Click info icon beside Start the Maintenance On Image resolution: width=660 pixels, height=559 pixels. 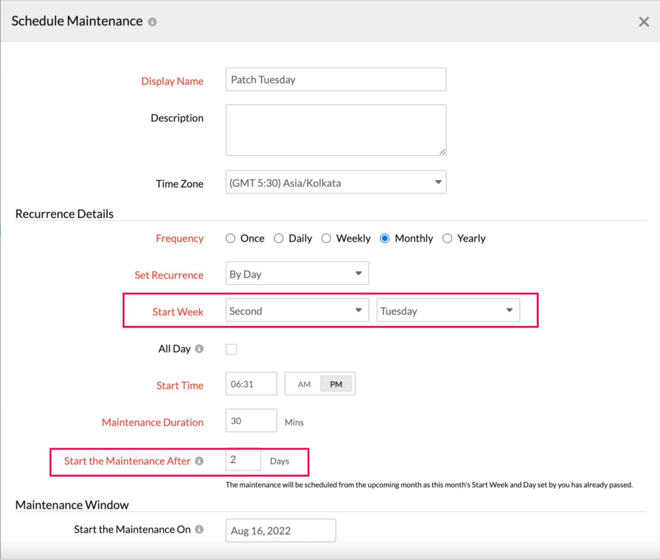click(199, 529)
